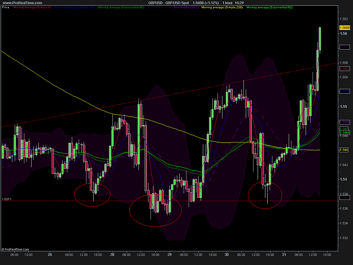Click the 1.532 price axis label
Screen dimensions: 353x265
click(344, 238)
